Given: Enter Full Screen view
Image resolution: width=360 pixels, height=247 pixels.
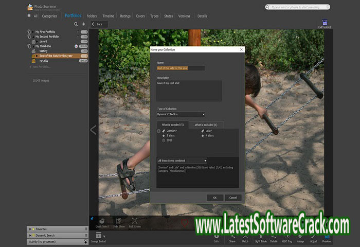Looking at the screenshot, I should (x=134, y=221).
